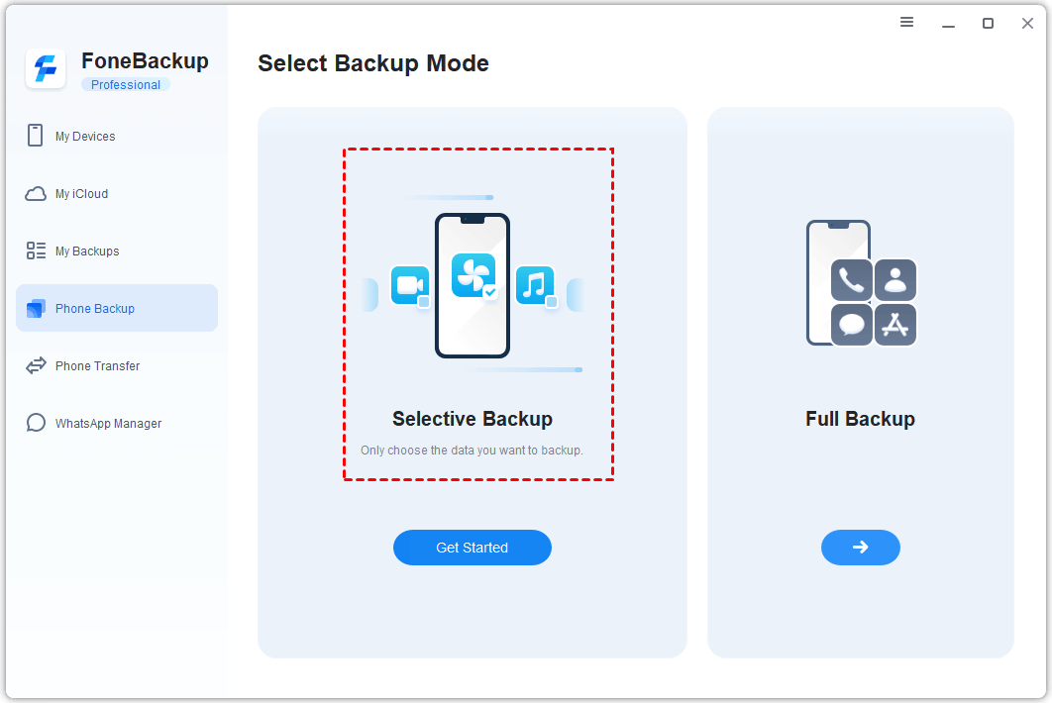Click the My Backups list icon
1052x703 pixels.
[36, 251]
